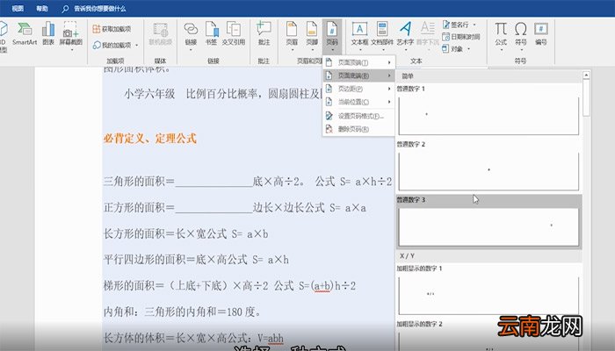Click the line 梯形的面积 in the document
This screenshot has height=351, width=615.
[229, 286]
